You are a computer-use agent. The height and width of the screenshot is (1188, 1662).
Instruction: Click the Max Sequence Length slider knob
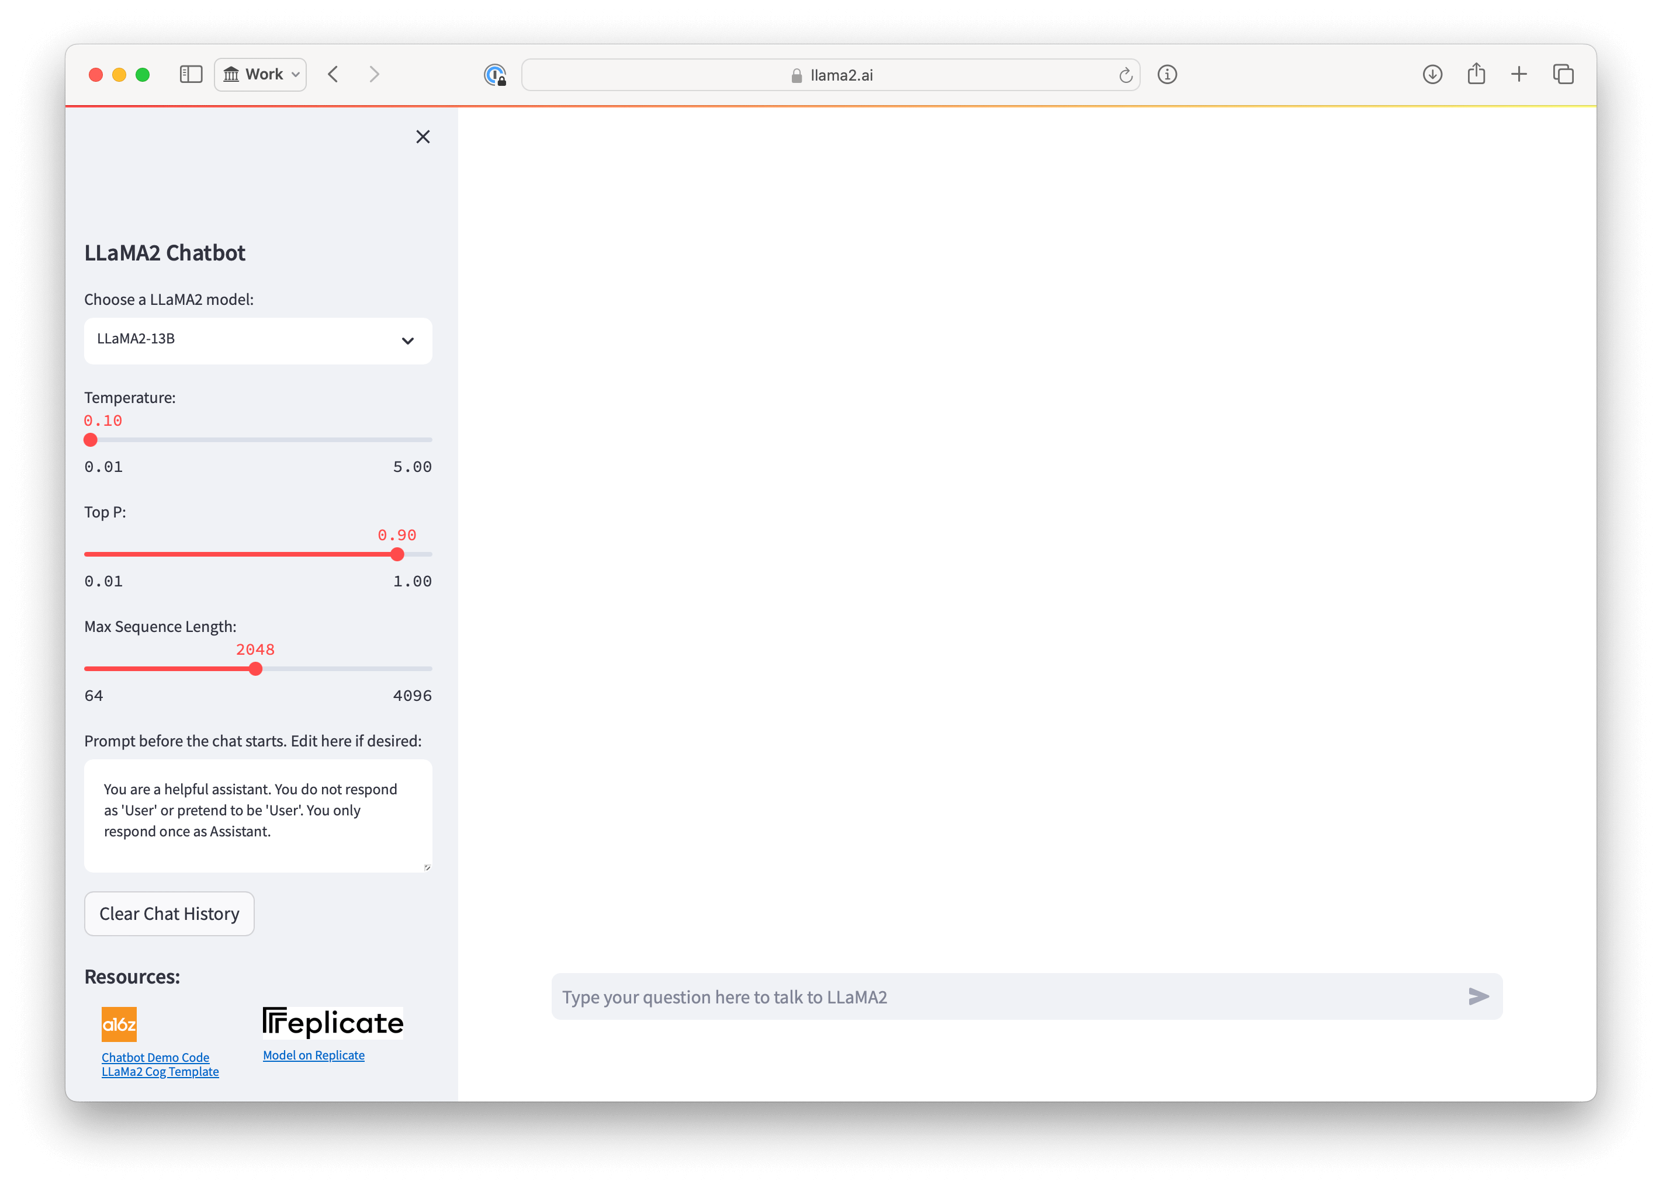click(x=255, y=669)
